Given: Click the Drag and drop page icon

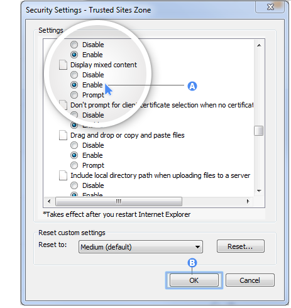Looking at the screenshot, I should (63, 135).
